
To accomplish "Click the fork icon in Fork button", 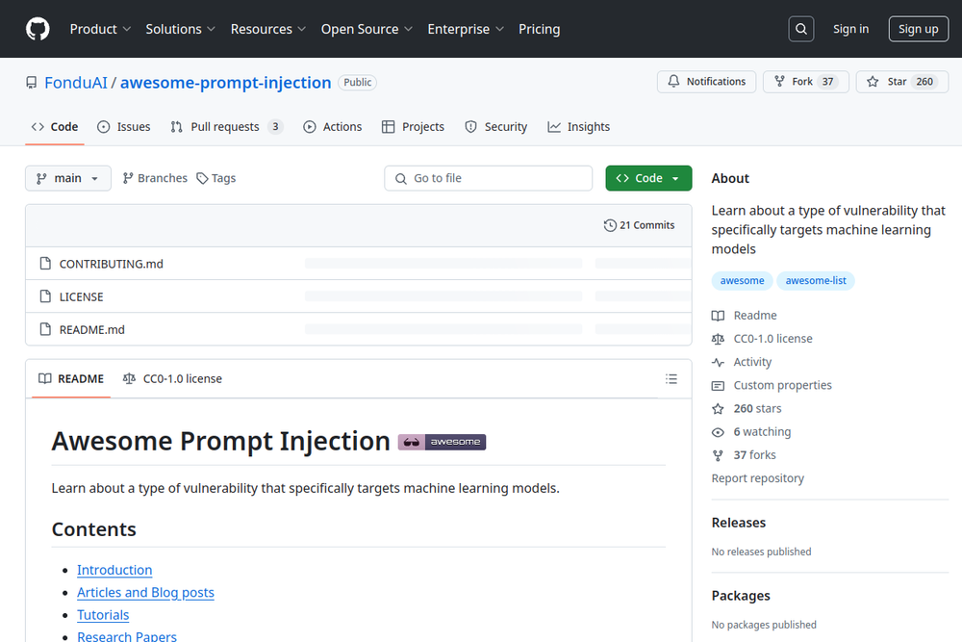I will (x=779, y=81).
